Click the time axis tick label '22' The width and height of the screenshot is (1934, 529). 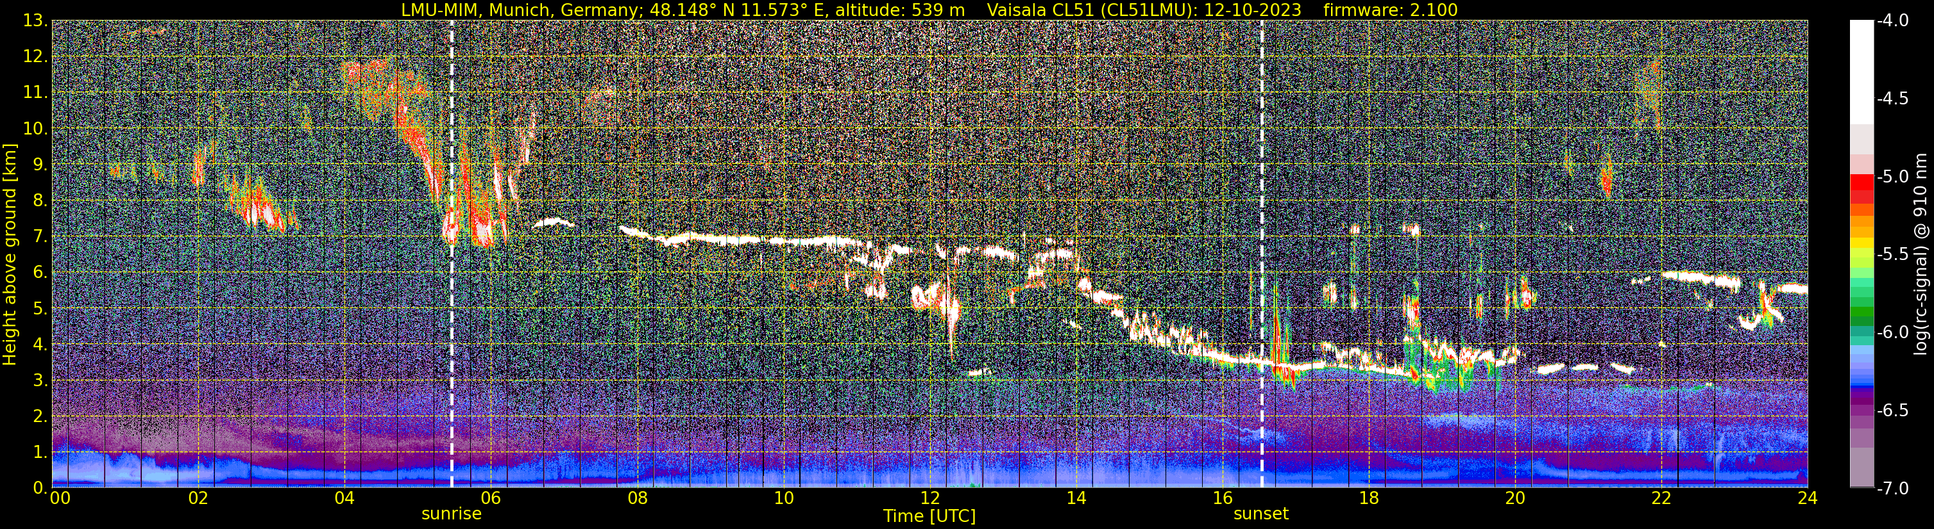[1661, 498]
